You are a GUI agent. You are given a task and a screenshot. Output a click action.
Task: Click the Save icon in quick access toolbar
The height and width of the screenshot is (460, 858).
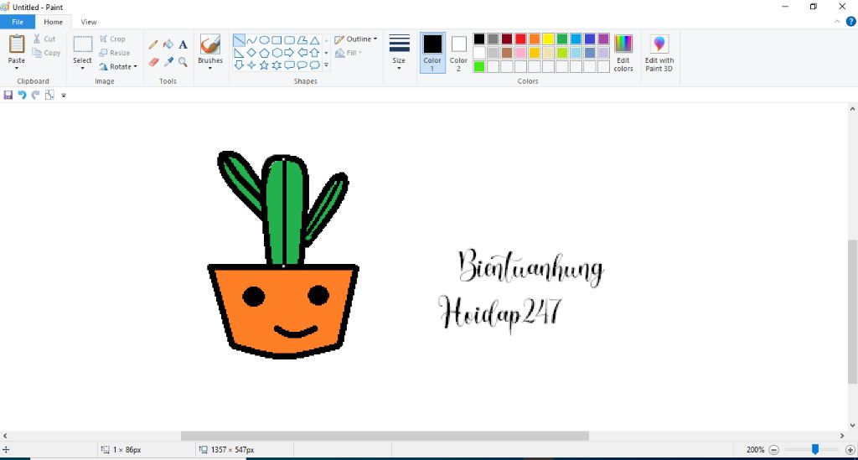[x=8, y=96]
